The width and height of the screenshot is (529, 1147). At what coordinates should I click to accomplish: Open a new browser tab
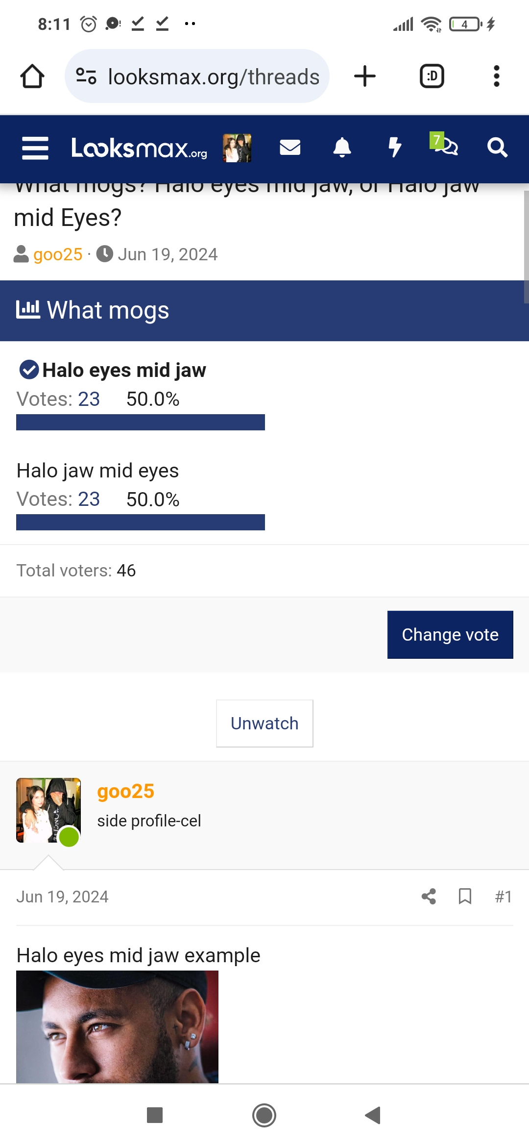(x=365, y=76)
